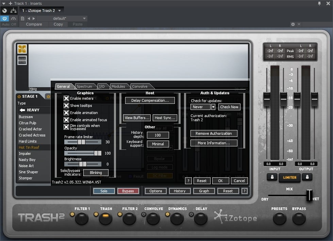Open the Convolve tab

[x=140, y=86]
